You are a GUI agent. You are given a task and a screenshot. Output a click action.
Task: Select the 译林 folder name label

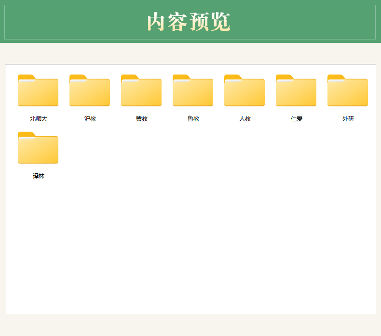(39, 176)
